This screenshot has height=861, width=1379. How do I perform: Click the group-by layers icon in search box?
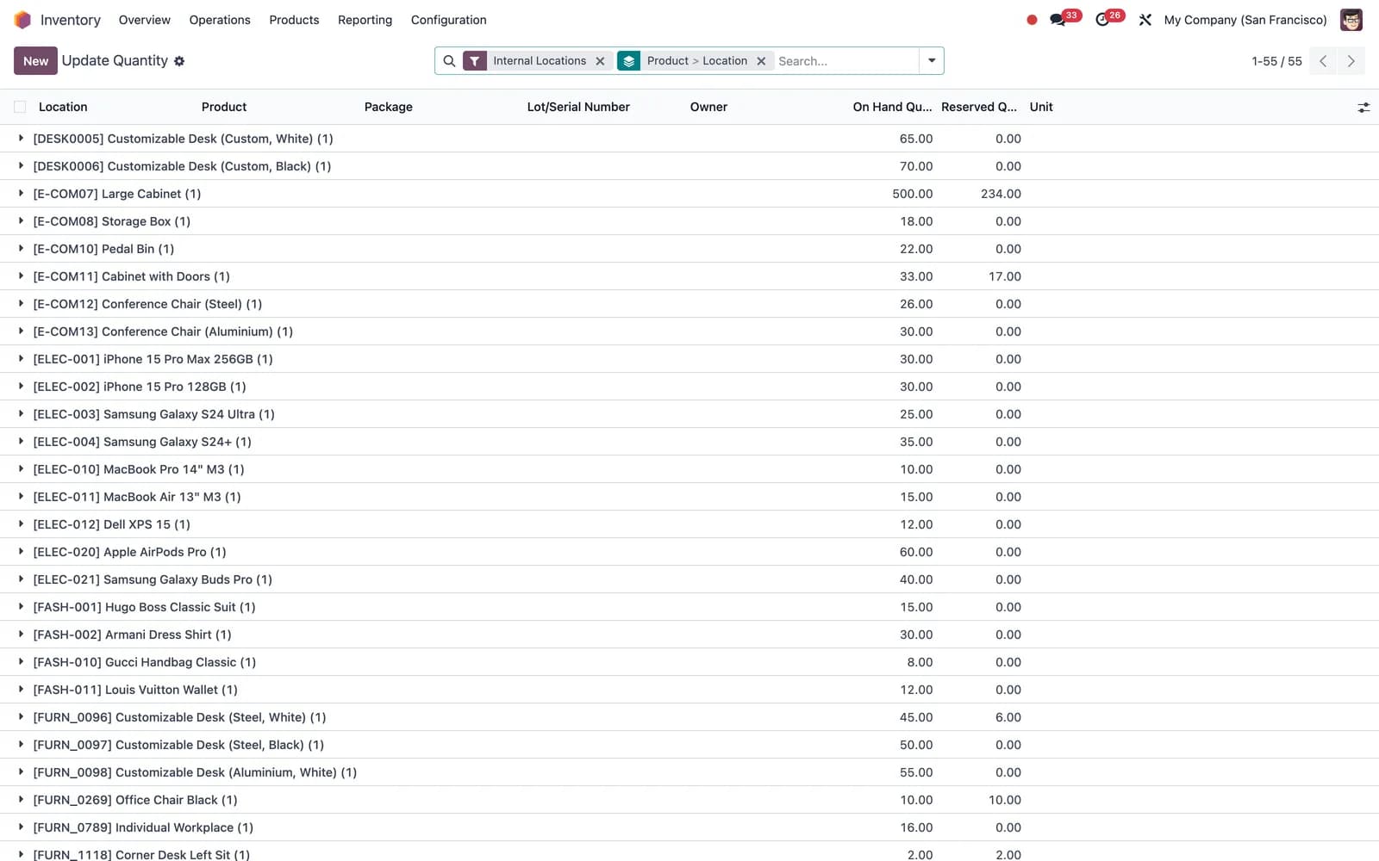pos(629,61)
